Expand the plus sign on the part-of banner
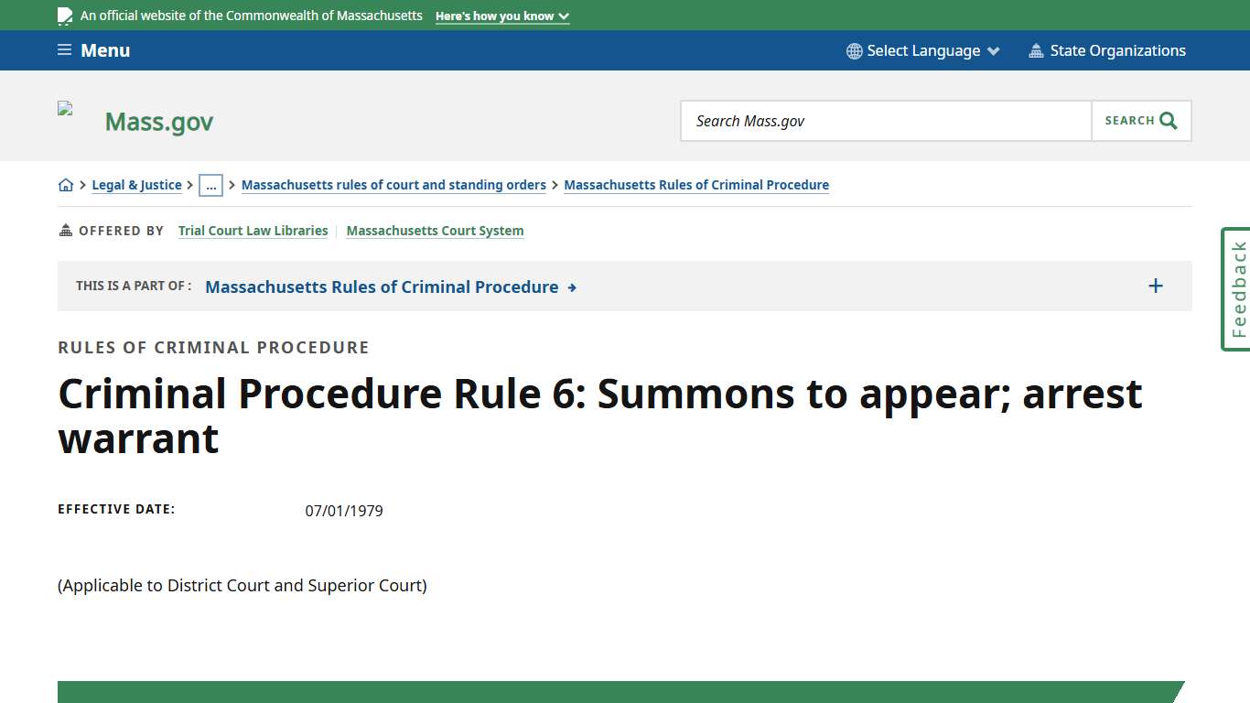 tap(1155, 286)
